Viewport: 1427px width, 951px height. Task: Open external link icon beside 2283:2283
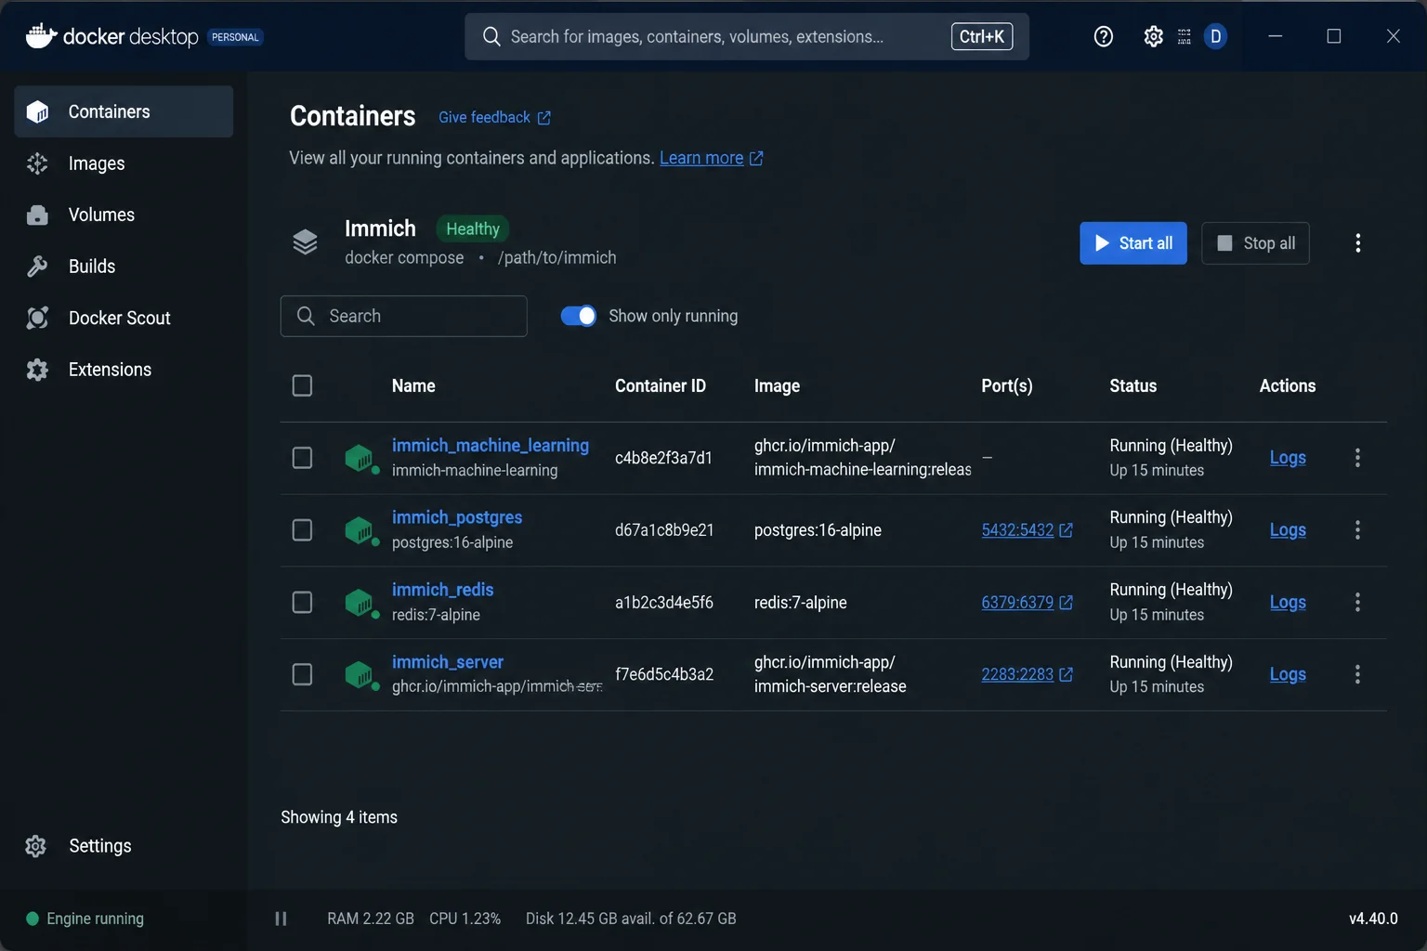point(1067,674)
